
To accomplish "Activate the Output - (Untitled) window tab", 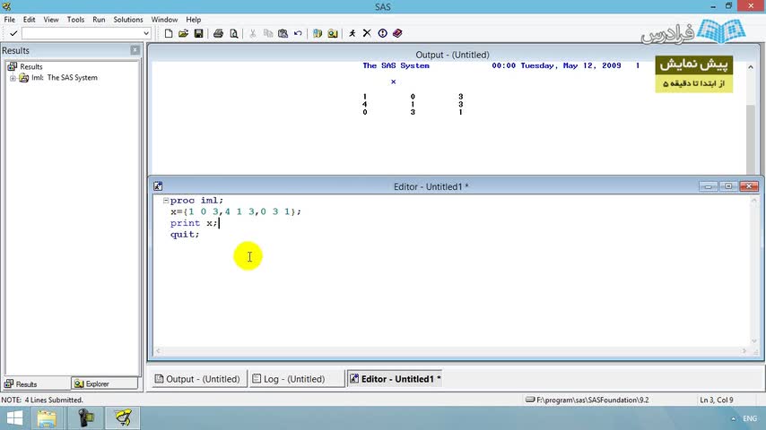I will point(198,379).
